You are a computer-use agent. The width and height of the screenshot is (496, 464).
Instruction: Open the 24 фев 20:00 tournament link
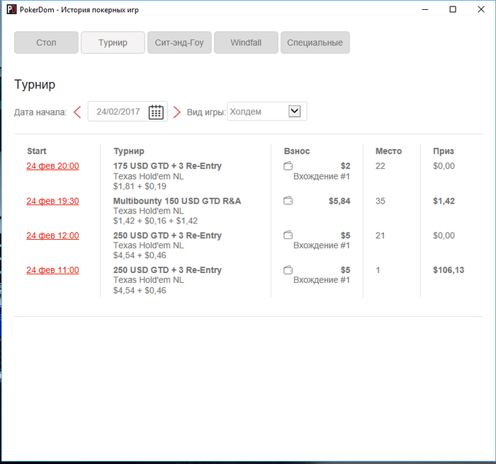pyautogui.click(x=52, y=166)
